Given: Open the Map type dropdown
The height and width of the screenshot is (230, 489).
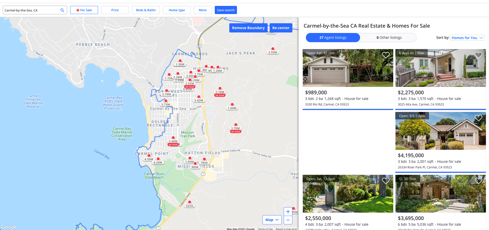Looking at the screenshot, I should (x=272, y=220).
